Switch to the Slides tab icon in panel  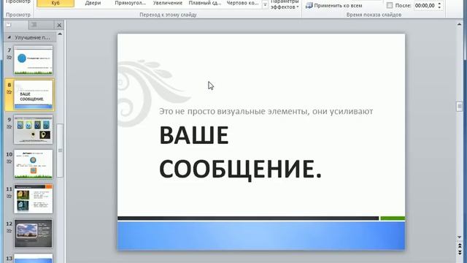[x=9, y=25]
